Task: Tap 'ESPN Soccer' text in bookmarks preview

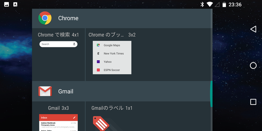Action: tap(112, 70)
